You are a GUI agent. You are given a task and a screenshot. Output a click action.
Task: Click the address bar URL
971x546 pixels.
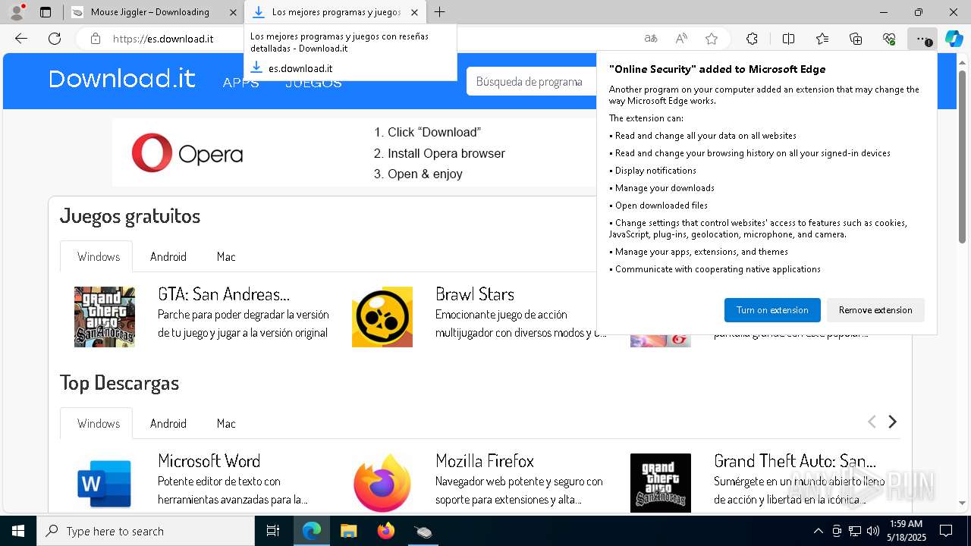click(163, 39)
